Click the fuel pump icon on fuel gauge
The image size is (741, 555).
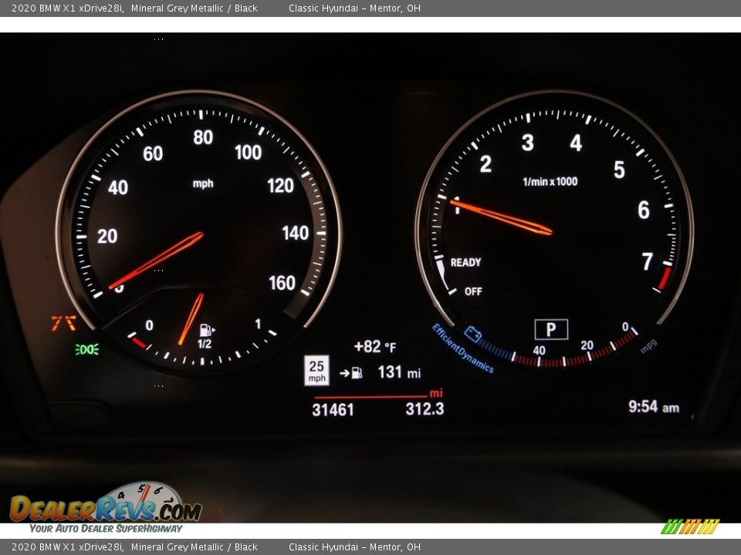tap(207, 331)
